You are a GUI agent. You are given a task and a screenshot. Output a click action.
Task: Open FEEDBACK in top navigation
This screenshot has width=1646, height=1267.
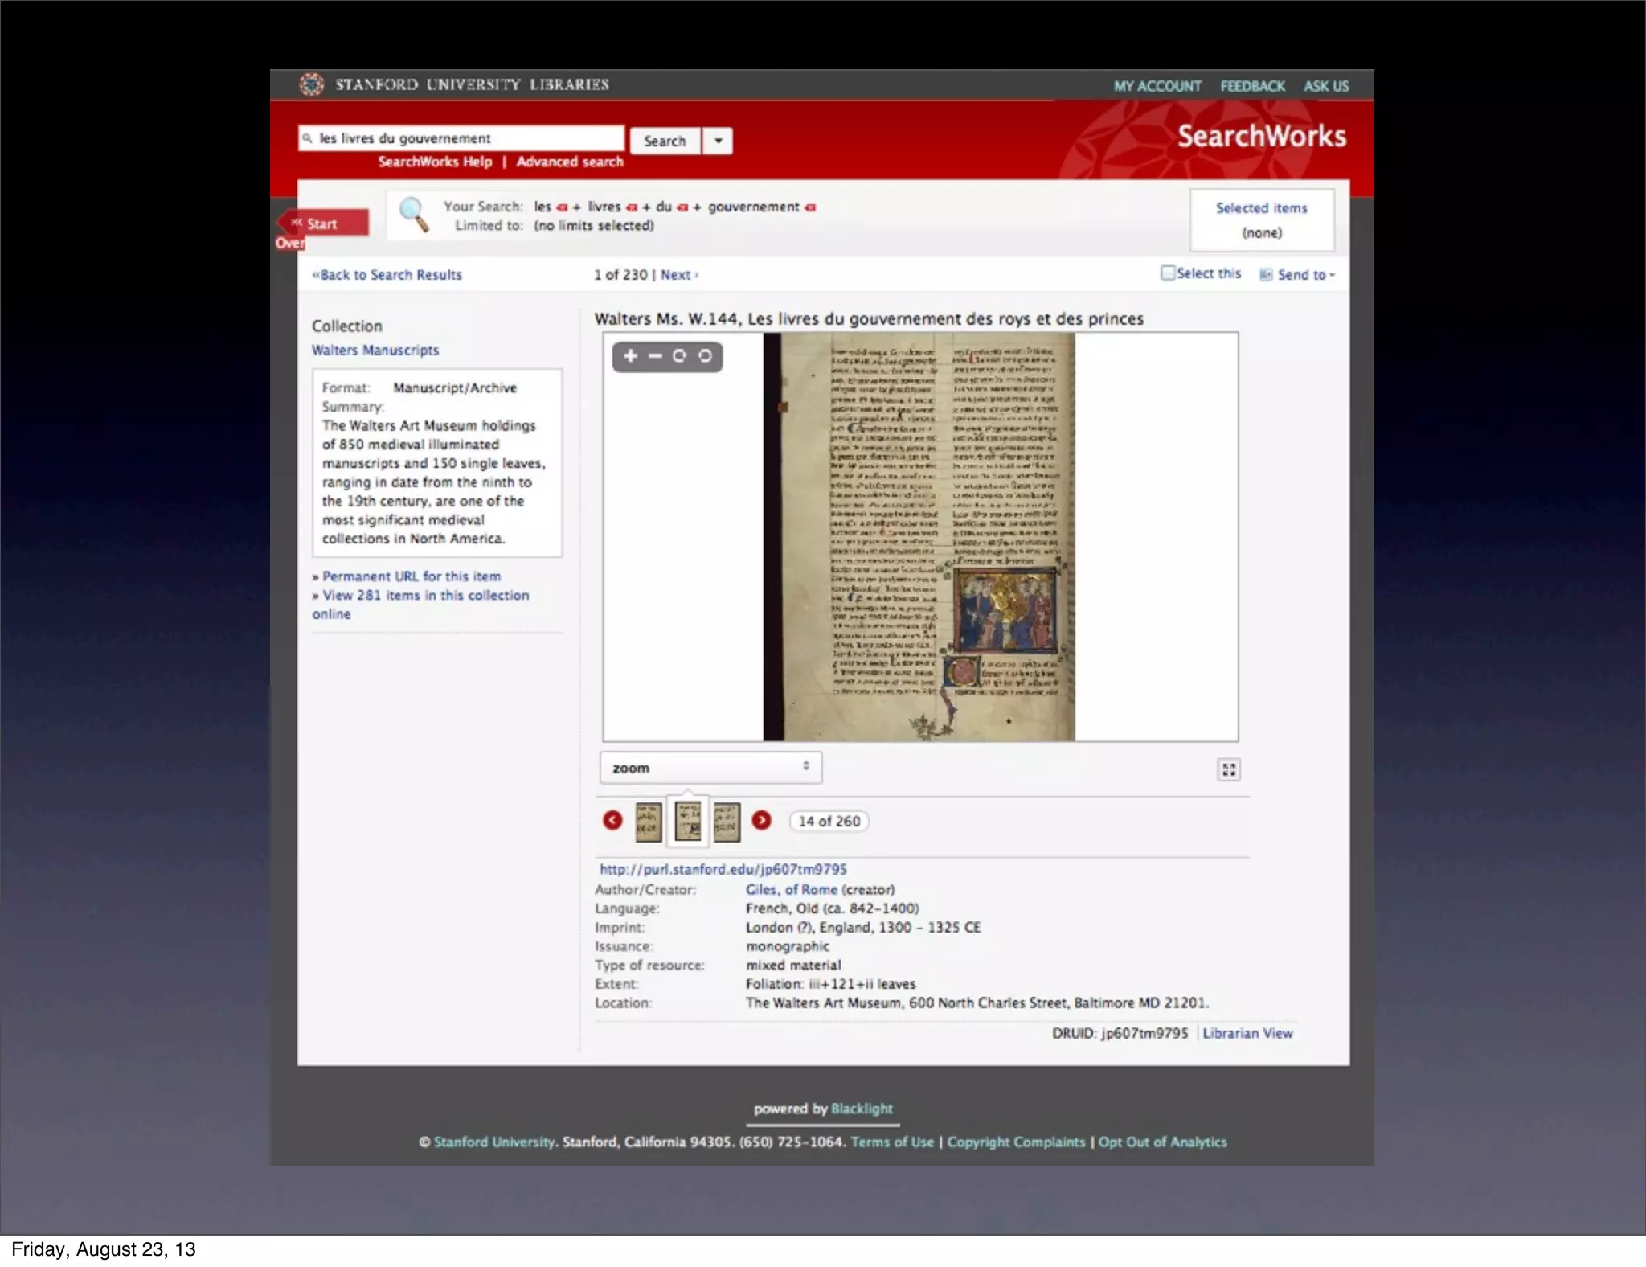click(x=1251, y=86)
